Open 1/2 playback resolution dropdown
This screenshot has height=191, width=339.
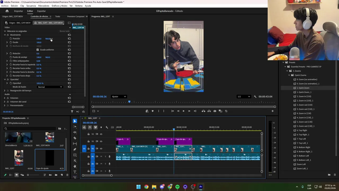coord(244,97)
